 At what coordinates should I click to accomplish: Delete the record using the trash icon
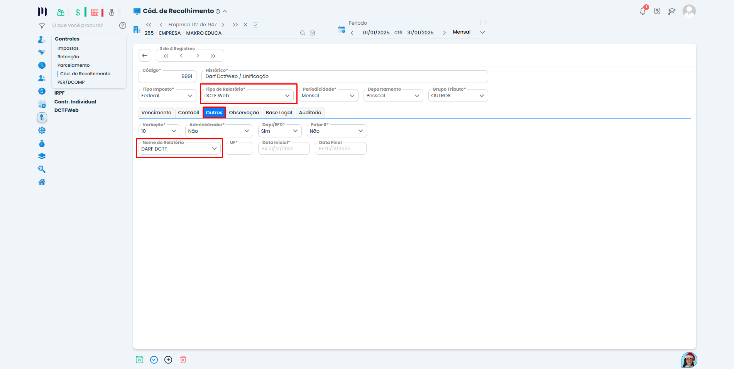pyautogui.click(x=183, y=359)
